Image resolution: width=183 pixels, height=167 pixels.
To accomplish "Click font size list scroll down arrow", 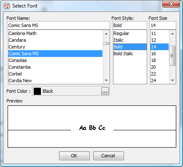I will tap(172, 81).
